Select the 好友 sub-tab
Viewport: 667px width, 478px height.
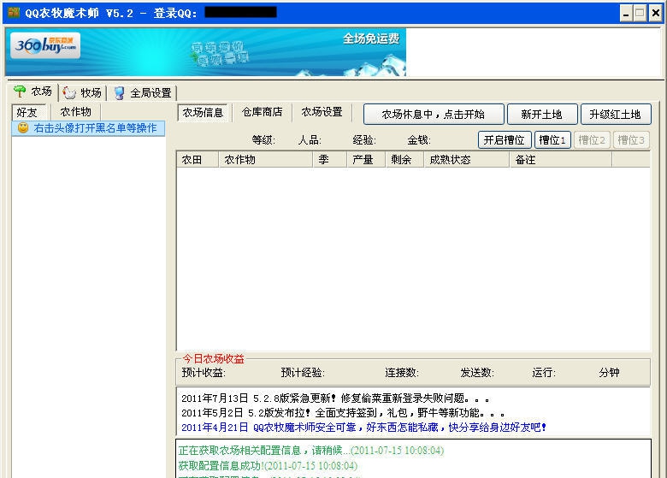click(28, 112)
